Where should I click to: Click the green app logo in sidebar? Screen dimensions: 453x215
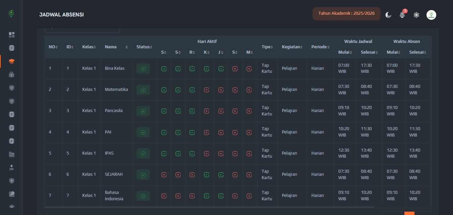coord(11,13)
